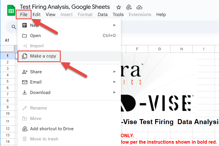Select Move to trash
The height and width of the screenshot is (146, 219).
[x=69, y=139]
